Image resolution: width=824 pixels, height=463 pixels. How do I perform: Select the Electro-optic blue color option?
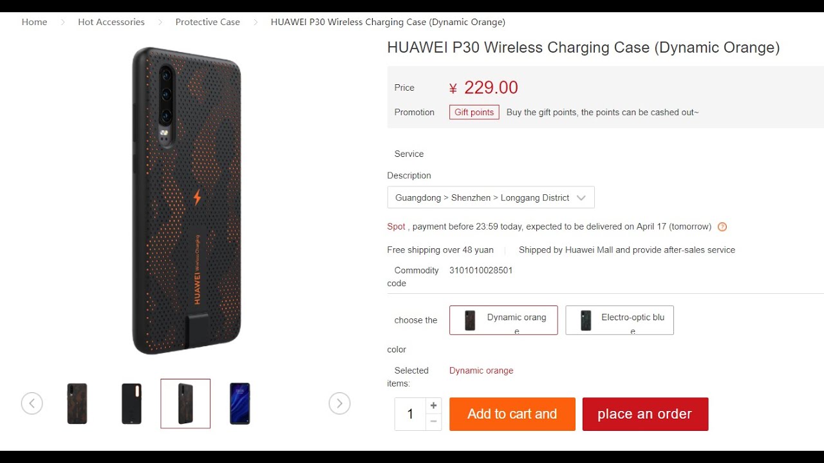coord(619,320)
